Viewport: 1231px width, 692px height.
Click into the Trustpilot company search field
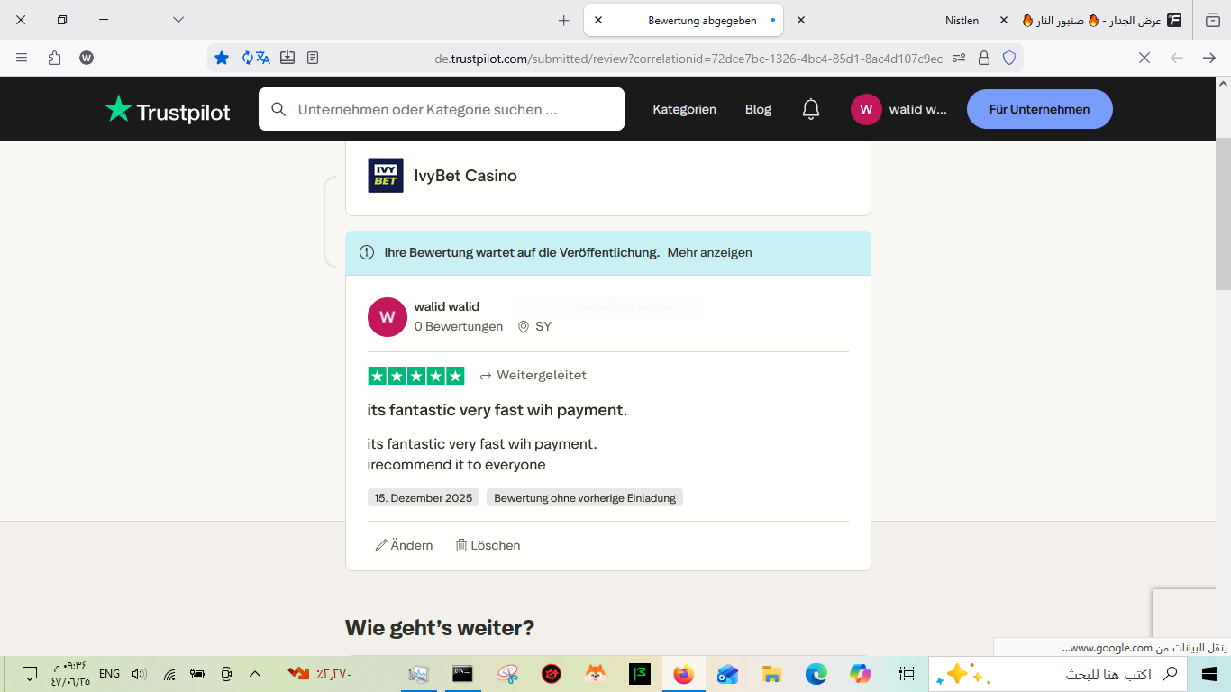[x=442, y=109]
